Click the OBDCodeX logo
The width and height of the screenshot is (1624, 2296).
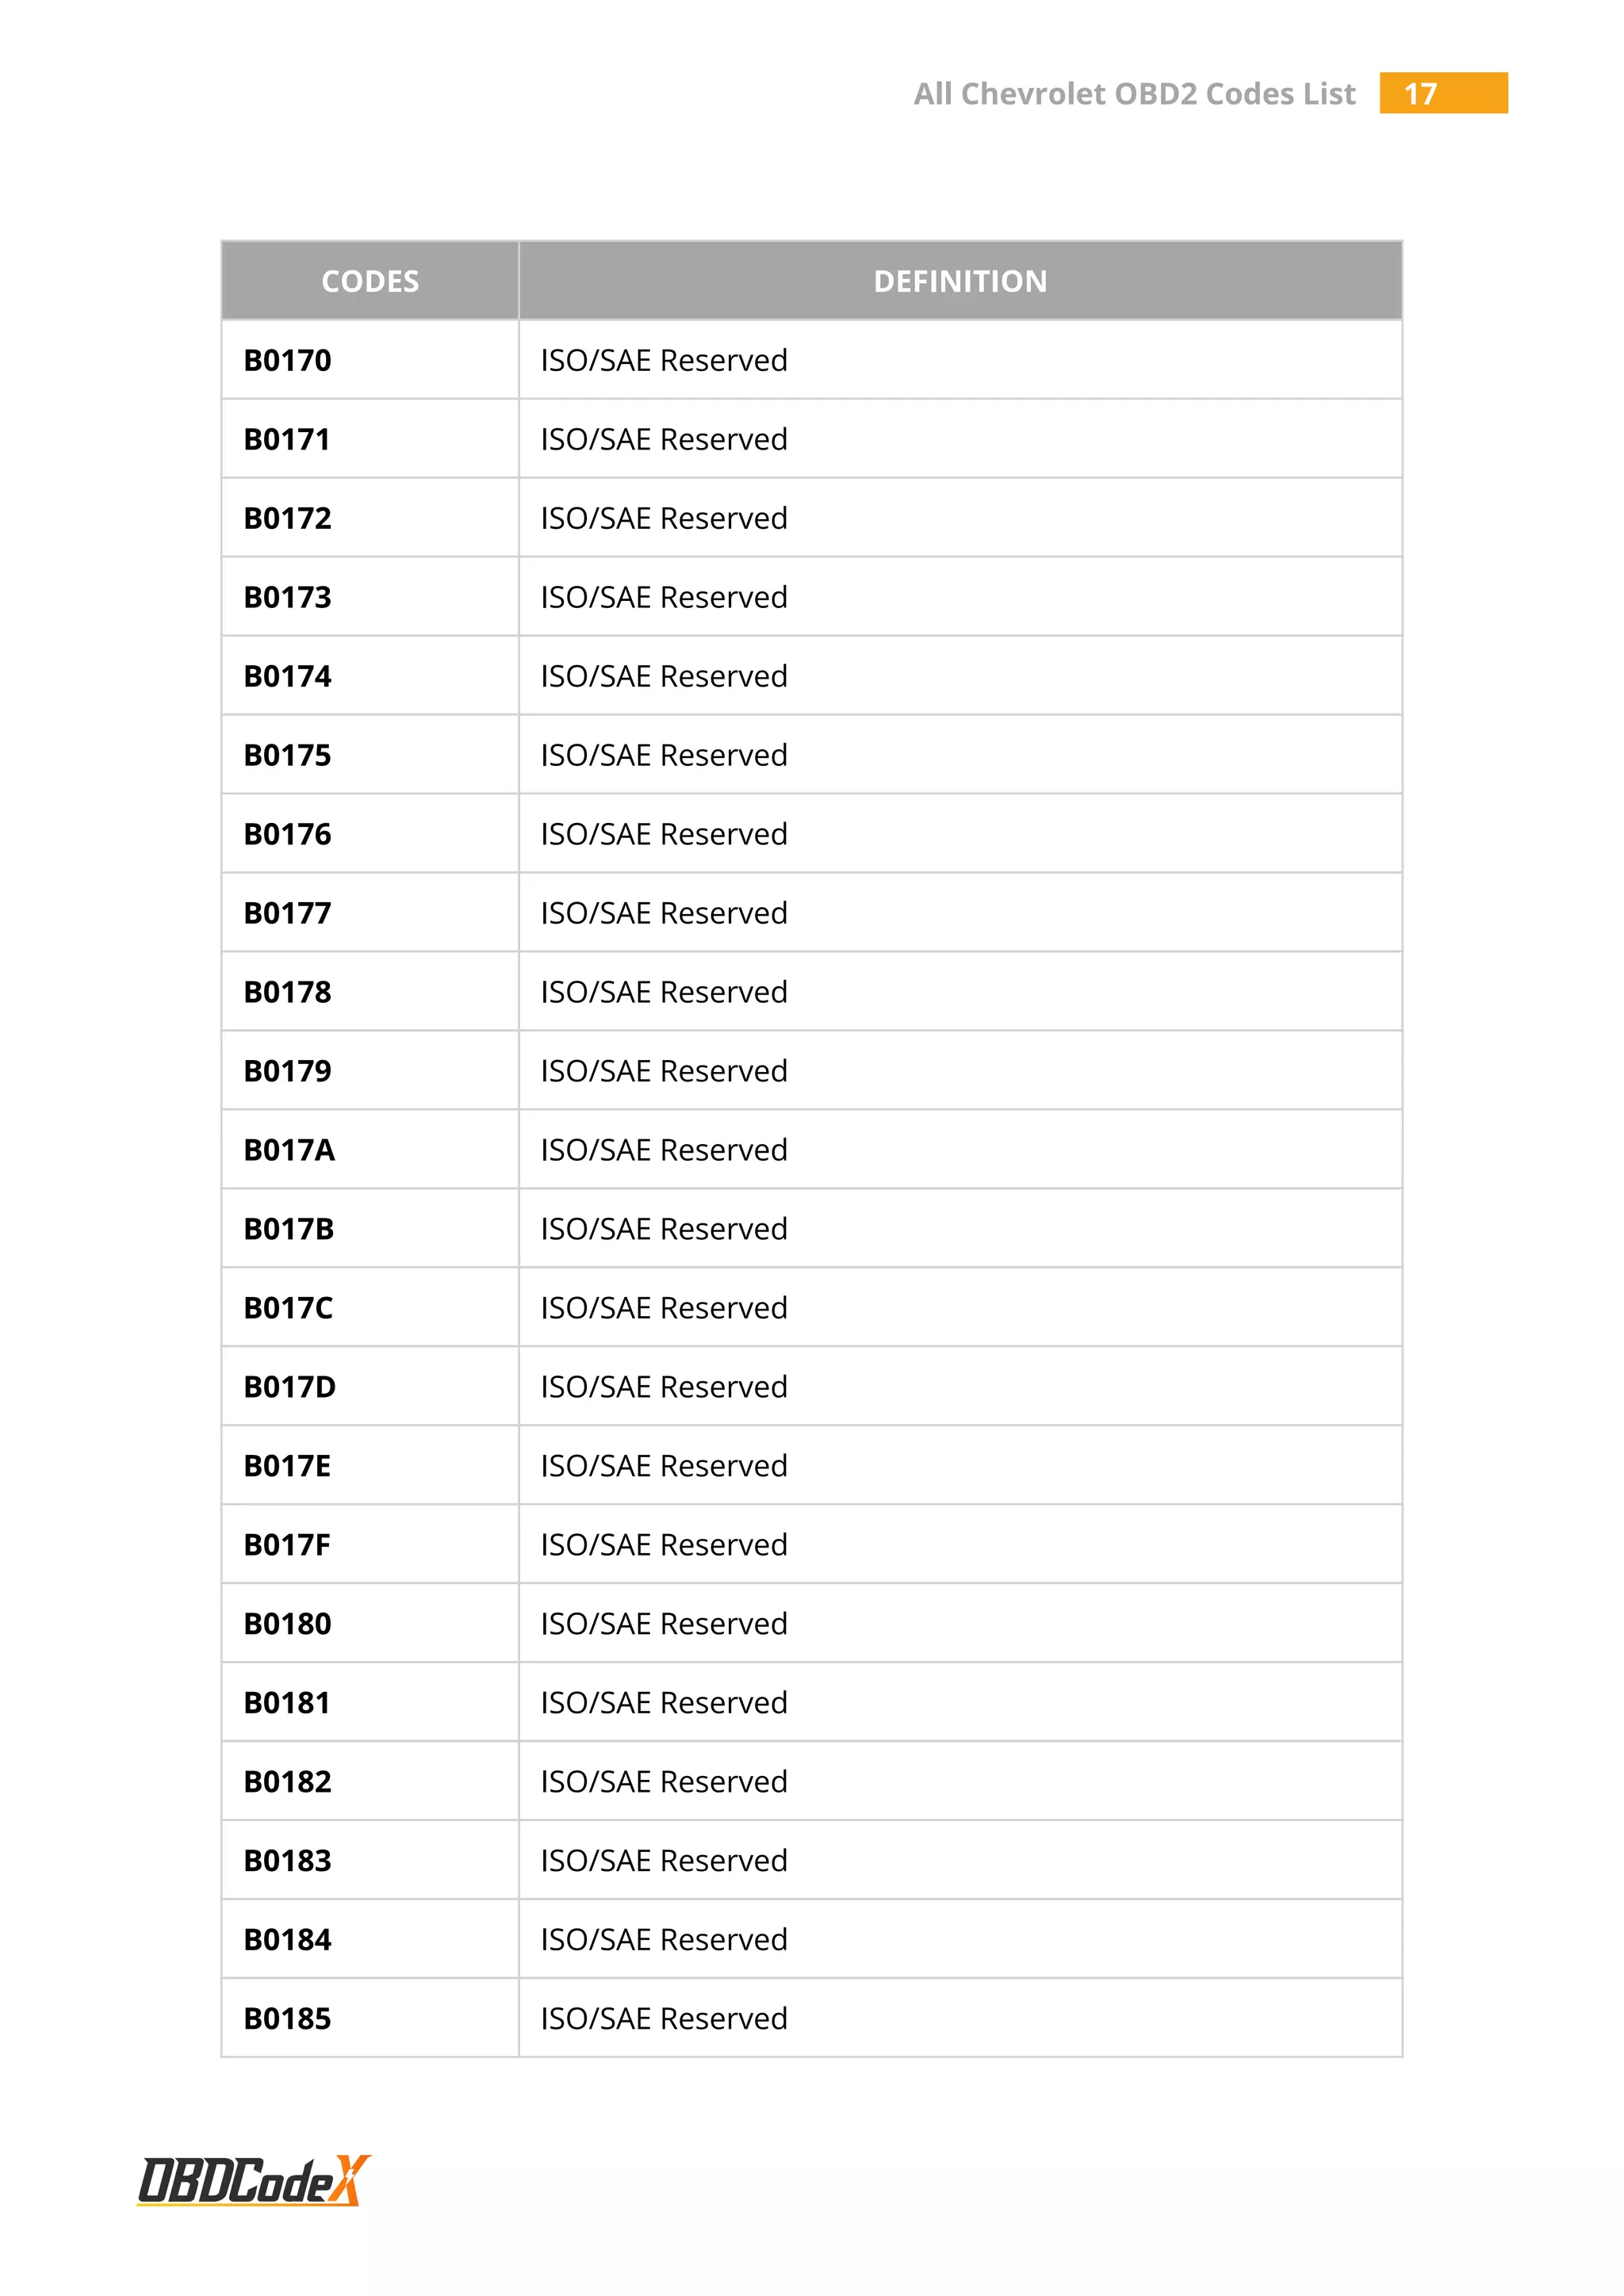click(253, 2180)
